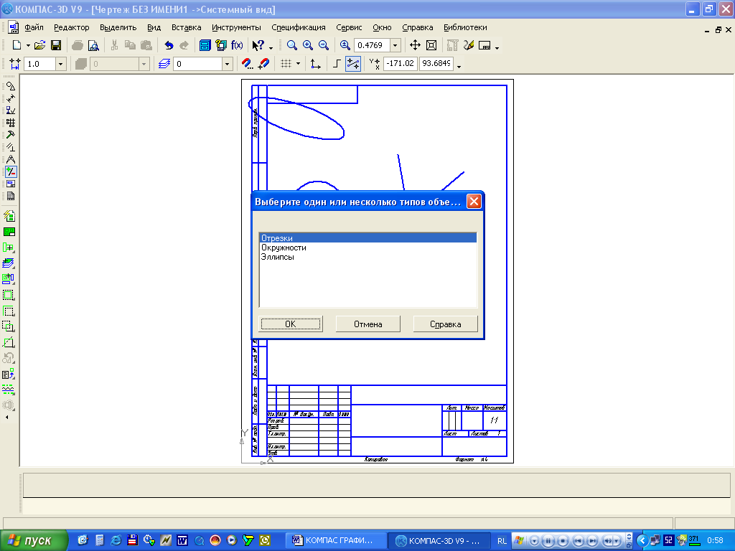
Task: Click the Show All fit-view icon
Action: [x=431, y=45]
